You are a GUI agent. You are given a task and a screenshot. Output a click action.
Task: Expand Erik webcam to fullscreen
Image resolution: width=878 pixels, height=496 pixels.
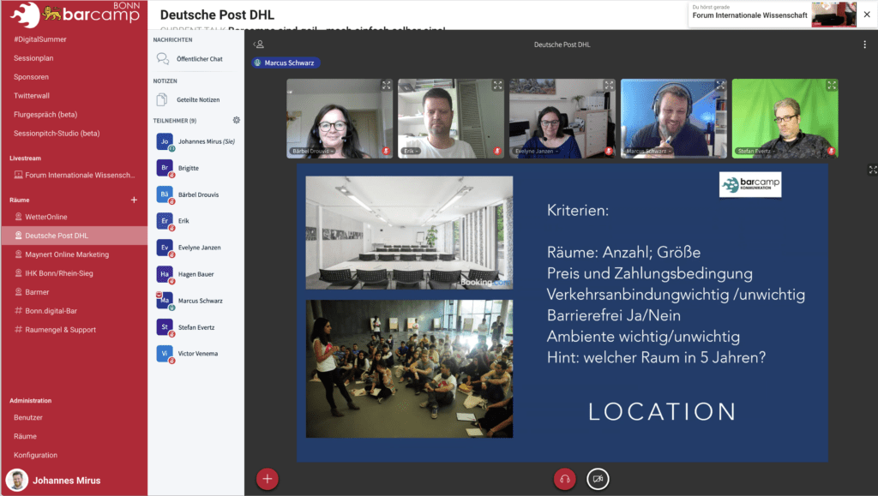(x=497, y=86)
